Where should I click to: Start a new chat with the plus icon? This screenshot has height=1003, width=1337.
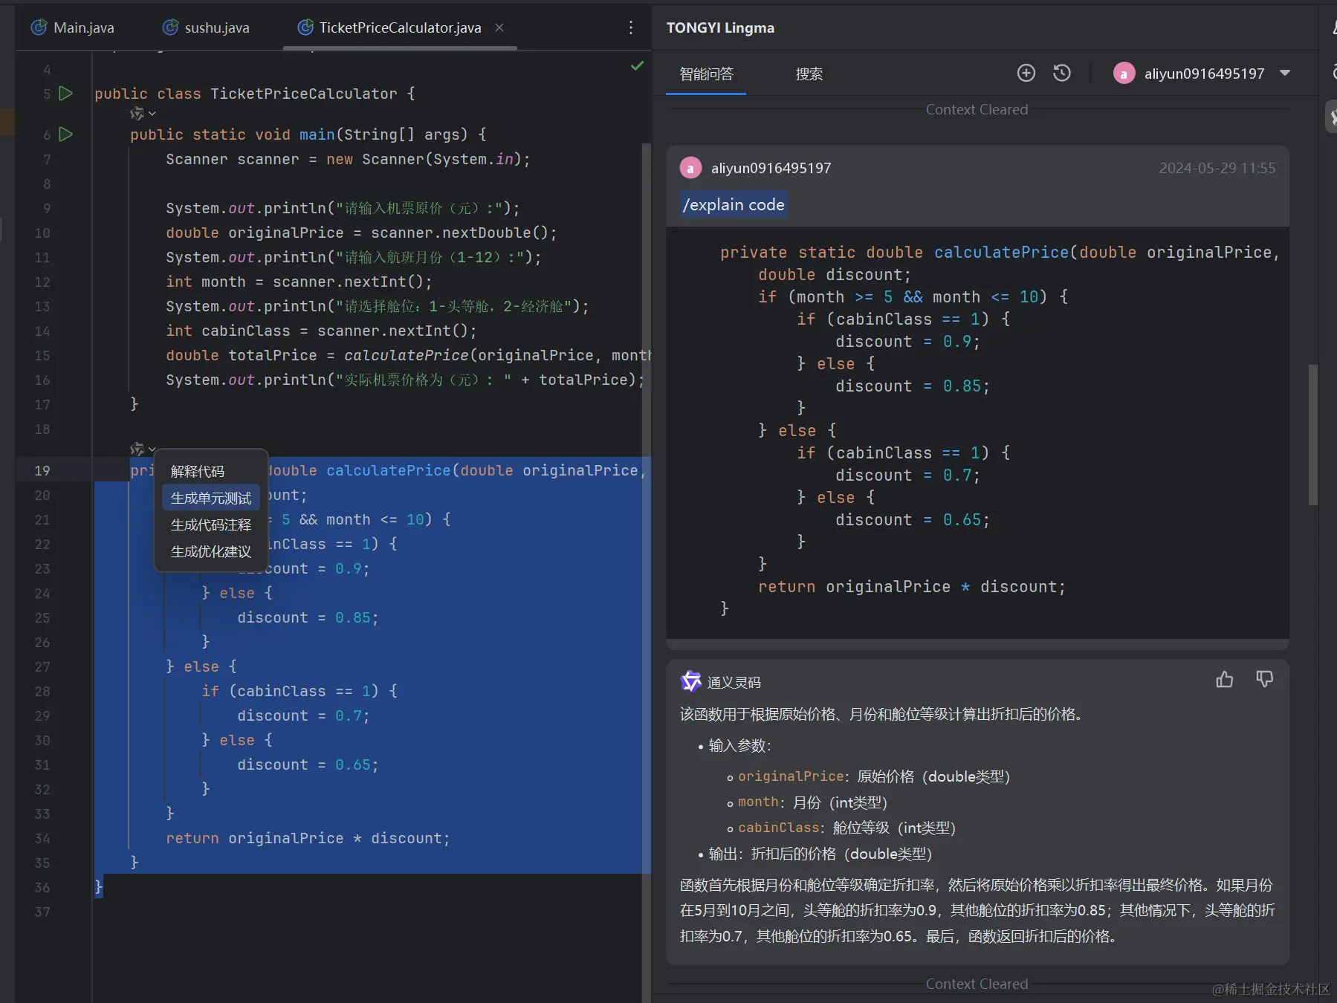[x=1026, y=73]
